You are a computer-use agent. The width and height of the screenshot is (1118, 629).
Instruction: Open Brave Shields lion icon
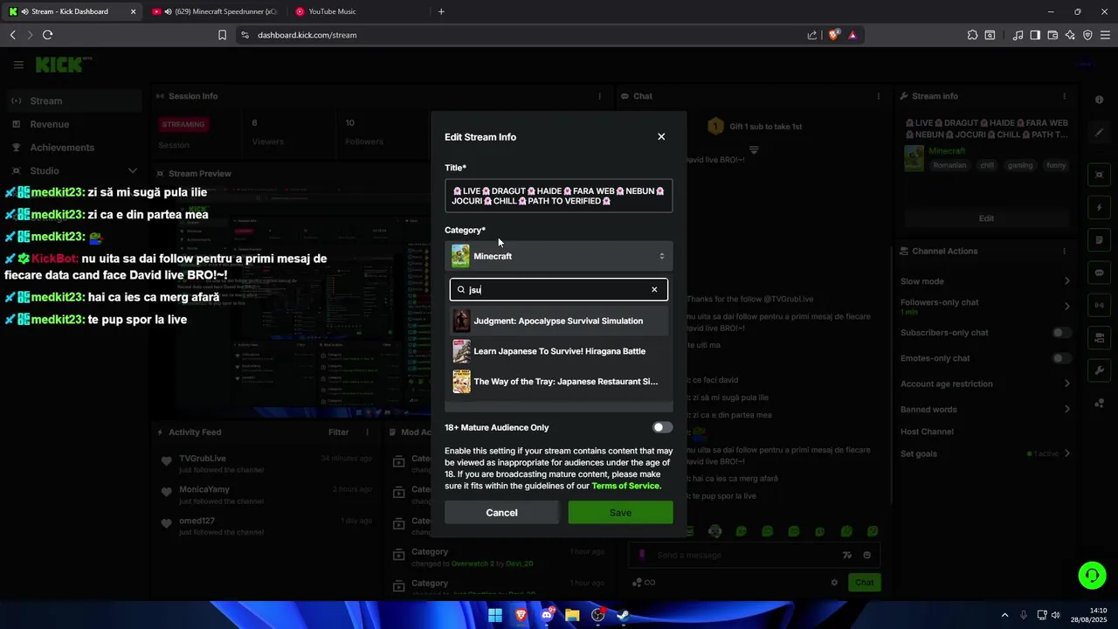(x=834, y=35)
